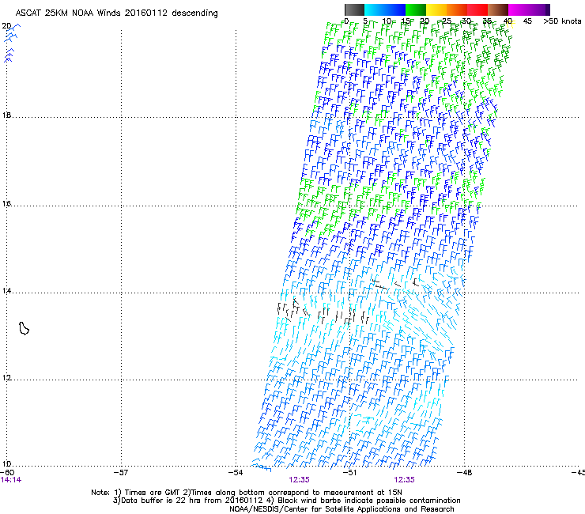Viewport: 585px width, 514px height.
Task: Select the blue 10–15 knot legend swatch
Action: pyautogui.click(x=395, y=9)
